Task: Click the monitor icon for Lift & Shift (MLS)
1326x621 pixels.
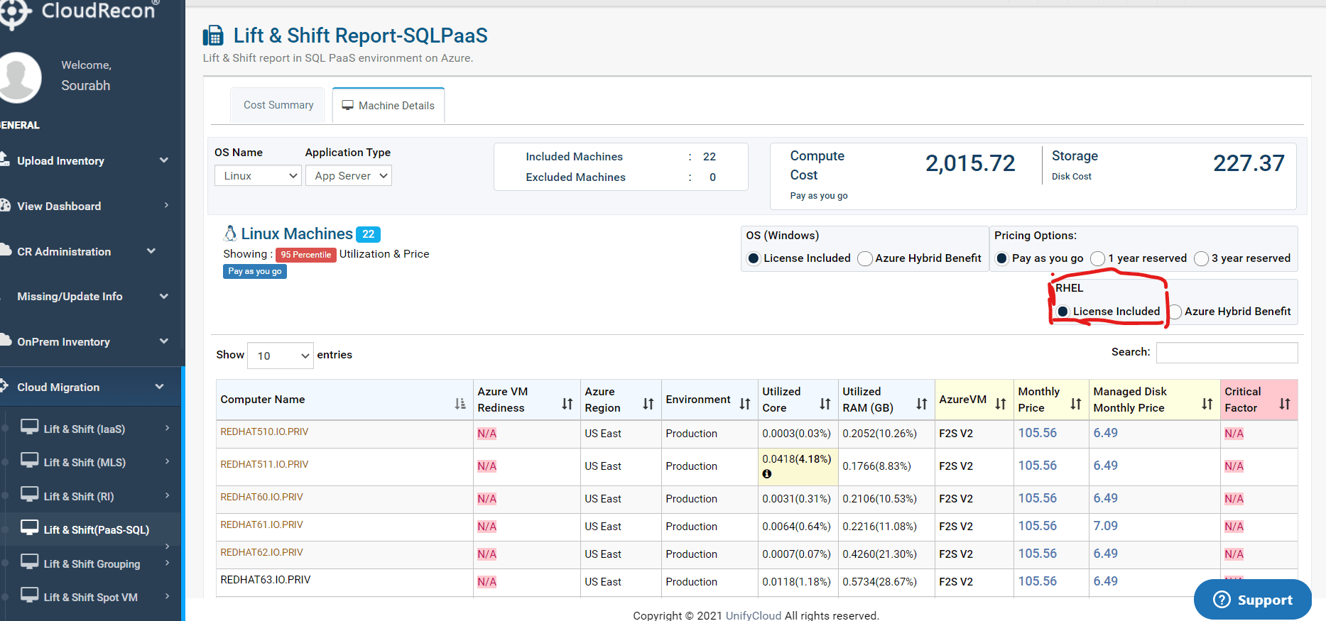Action: pyautogui.click(x=29, y=460)
